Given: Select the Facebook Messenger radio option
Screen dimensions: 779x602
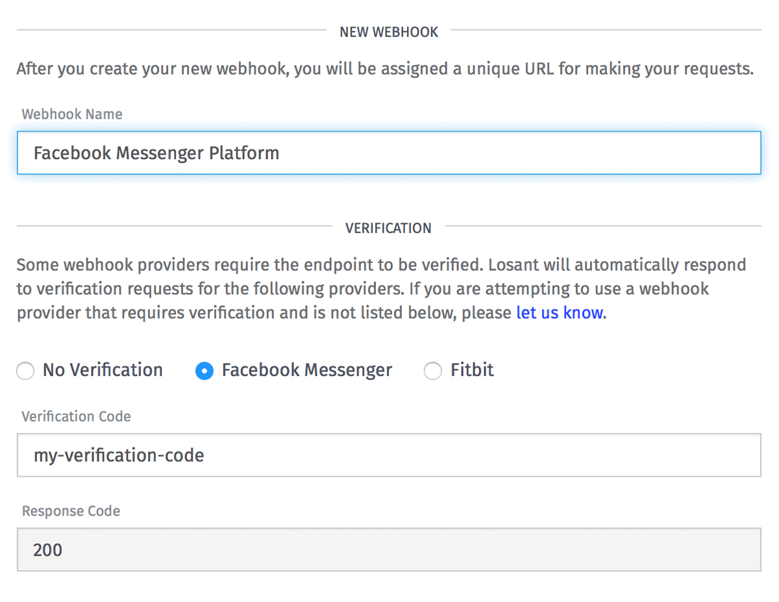Looking at the screenshot, I should (x=204, y=371).
